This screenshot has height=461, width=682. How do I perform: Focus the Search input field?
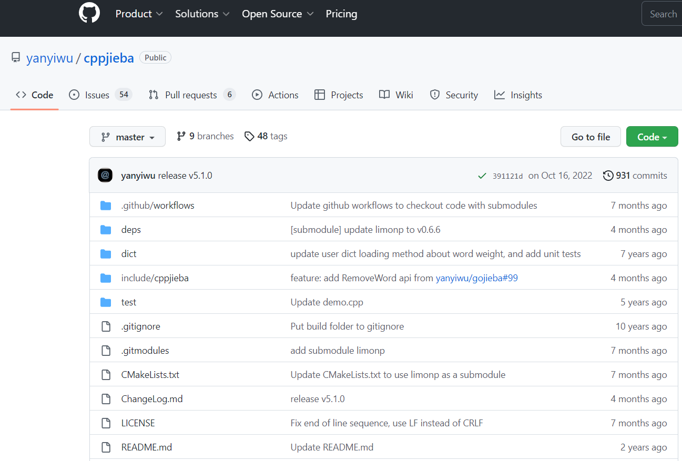click(x=661, y=14)
